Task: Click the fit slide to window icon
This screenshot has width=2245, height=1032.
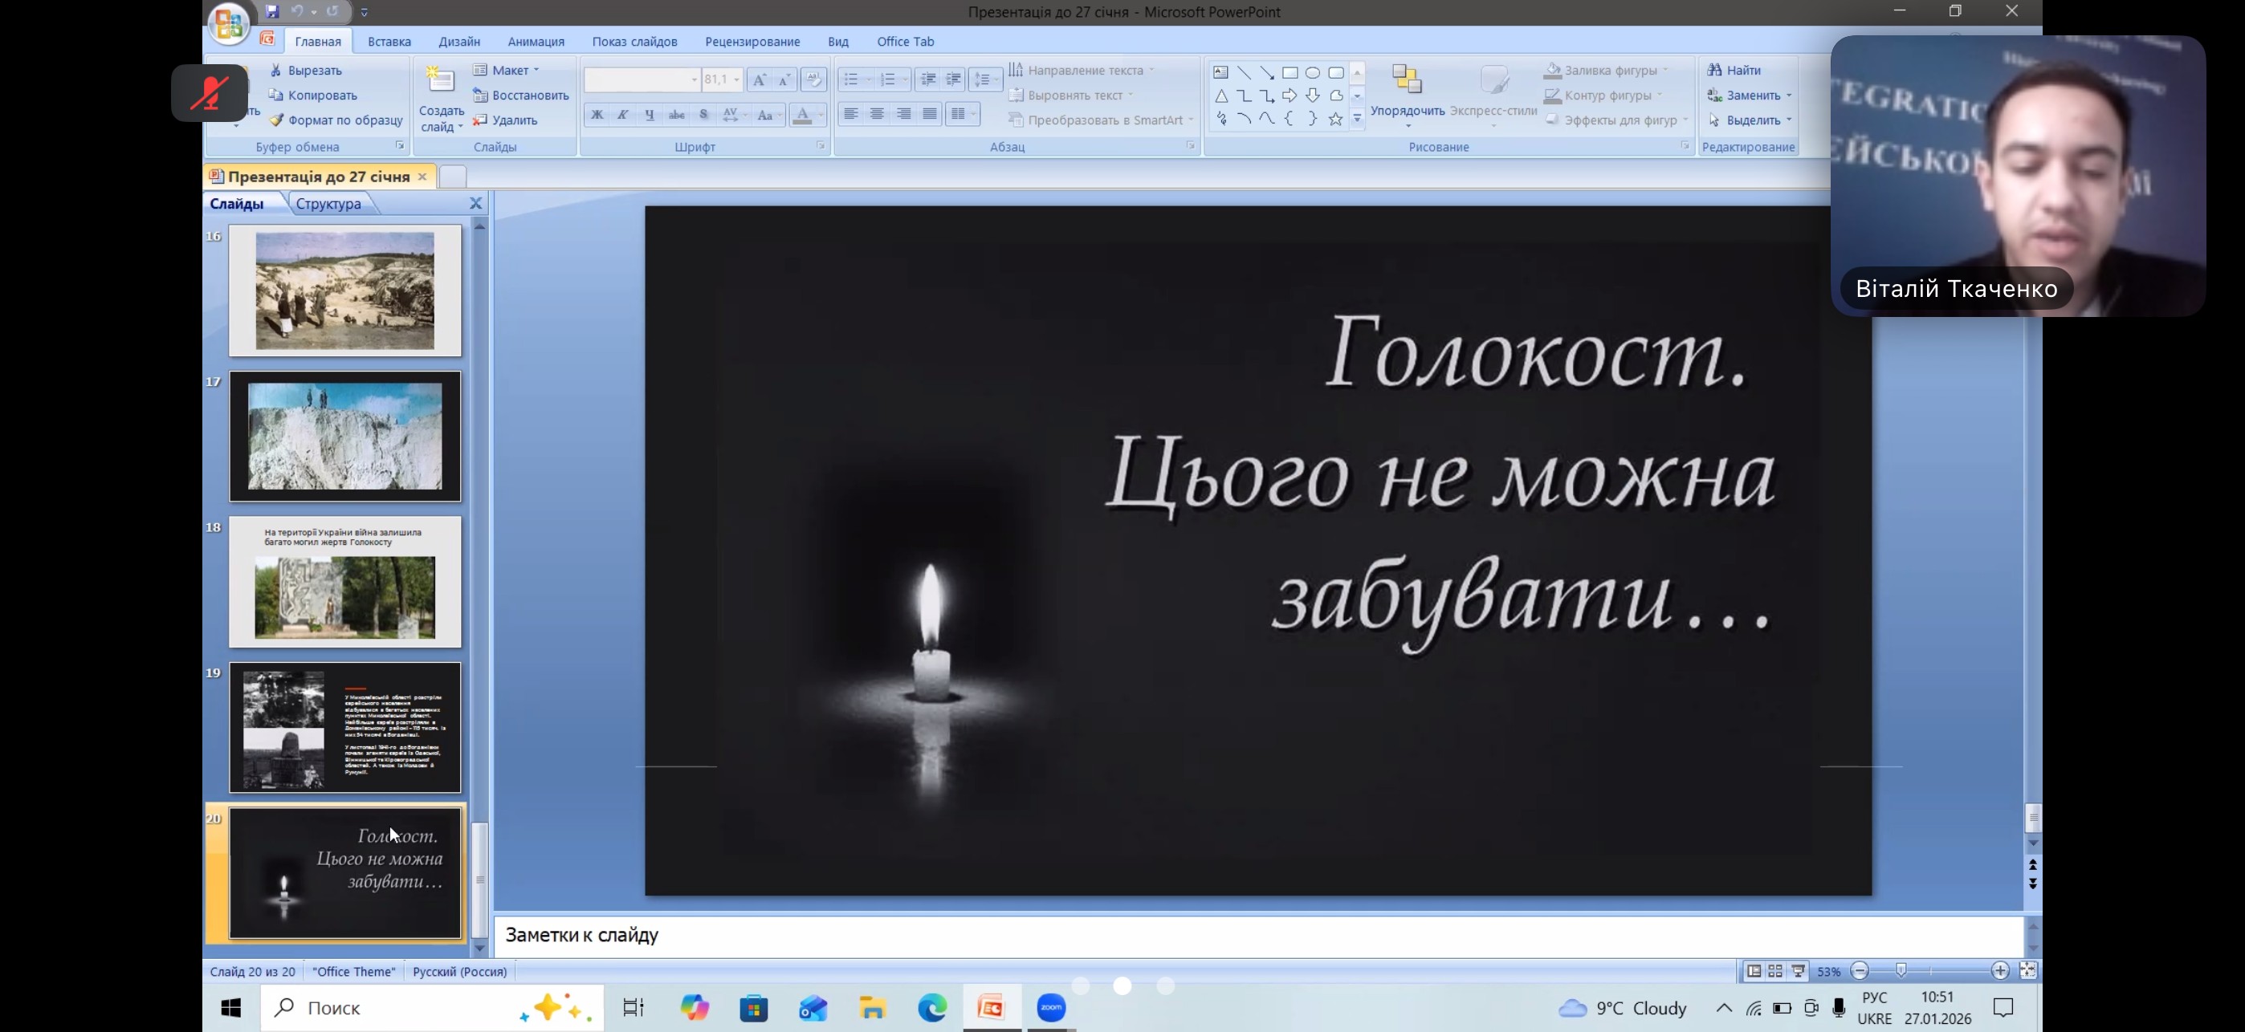Action: tap(2027, 970)
